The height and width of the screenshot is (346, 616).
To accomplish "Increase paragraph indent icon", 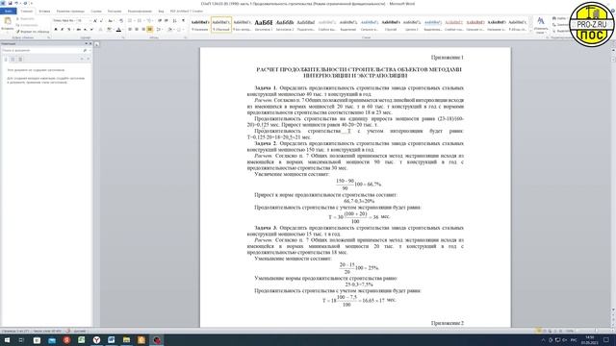I will tap(167, 21).
